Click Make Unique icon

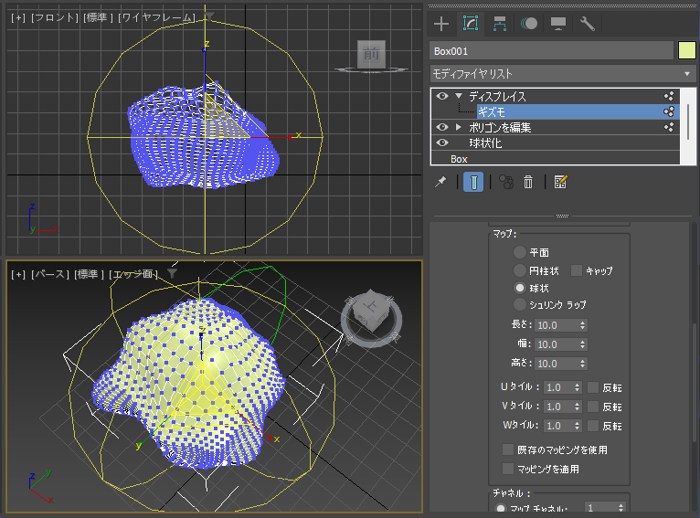tap(506, 182)
